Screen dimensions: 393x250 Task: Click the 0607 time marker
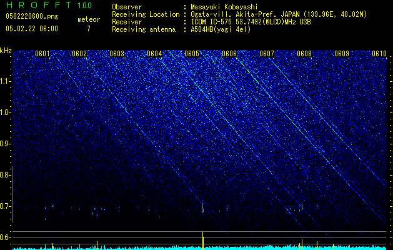(267, 54)
